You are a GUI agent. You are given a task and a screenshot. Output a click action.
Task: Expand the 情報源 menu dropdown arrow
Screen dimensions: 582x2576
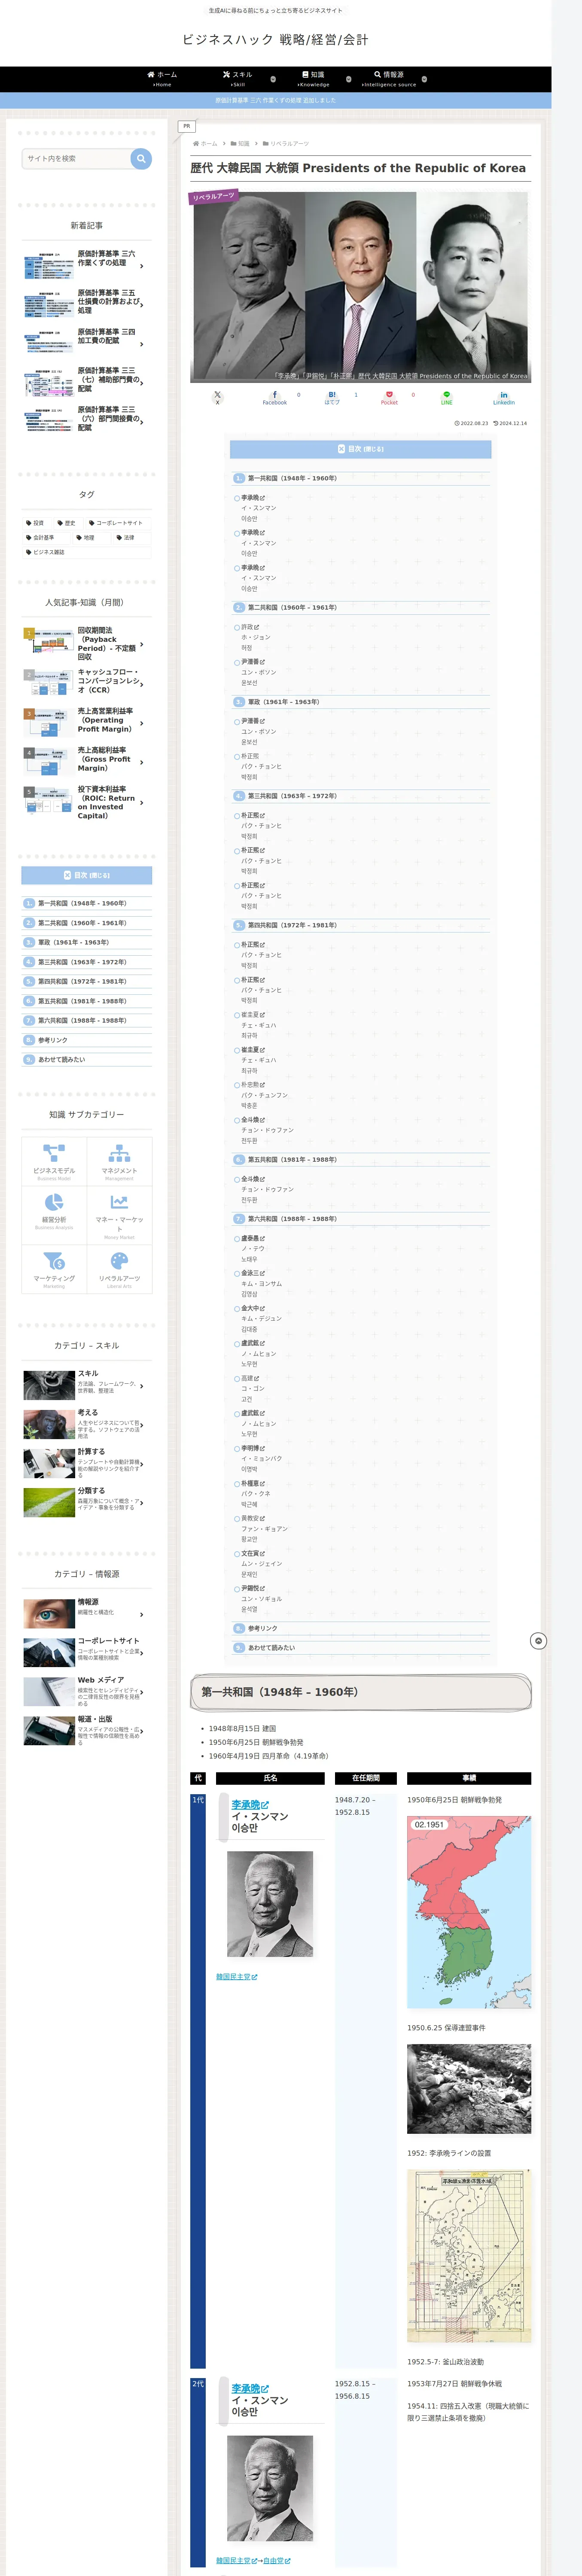point(424,79)
